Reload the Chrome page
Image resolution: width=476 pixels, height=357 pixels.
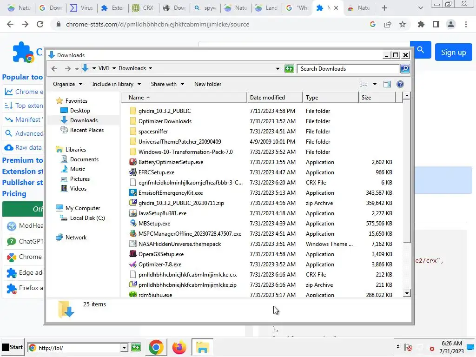40,24
